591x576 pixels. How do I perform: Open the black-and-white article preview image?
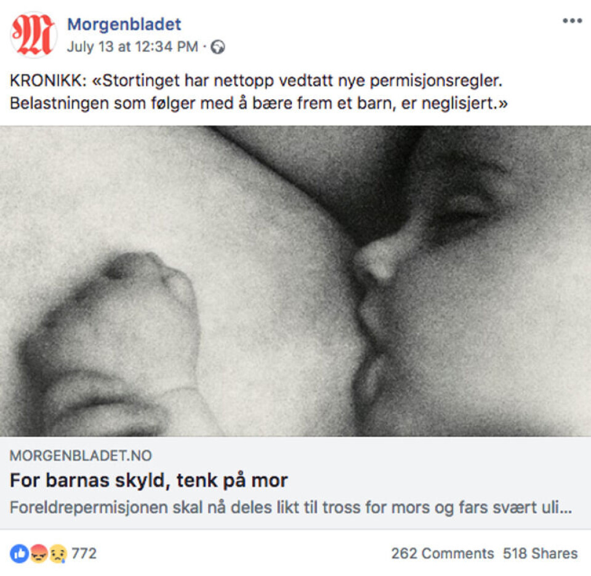click(x=295, y=281)
